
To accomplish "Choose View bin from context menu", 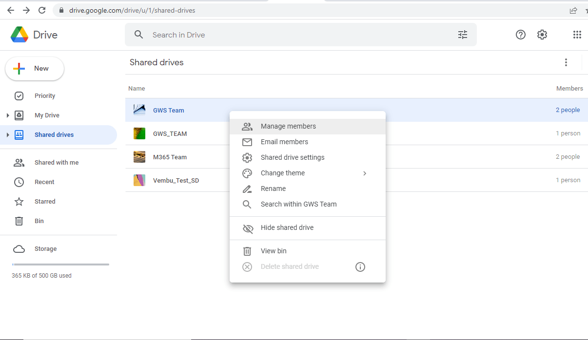I will tap(308, 251).
